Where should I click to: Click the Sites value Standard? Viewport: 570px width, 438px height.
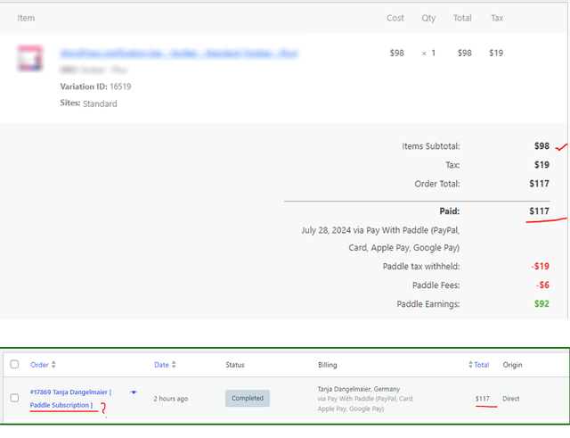coord(100,103)
